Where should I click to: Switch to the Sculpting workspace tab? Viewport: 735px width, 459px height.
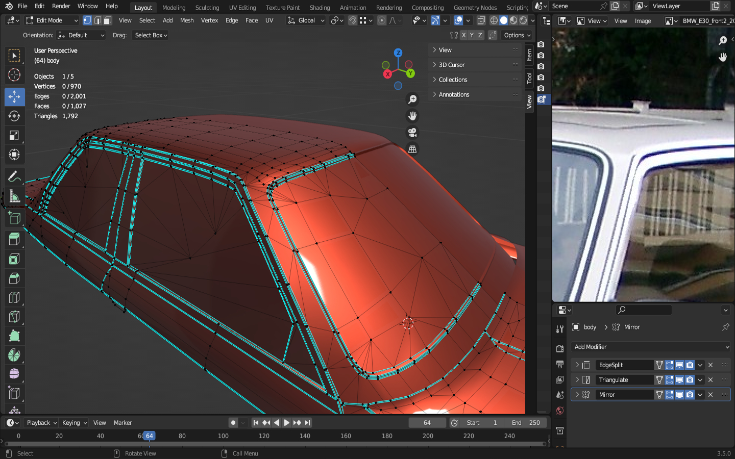click(207, 8)
